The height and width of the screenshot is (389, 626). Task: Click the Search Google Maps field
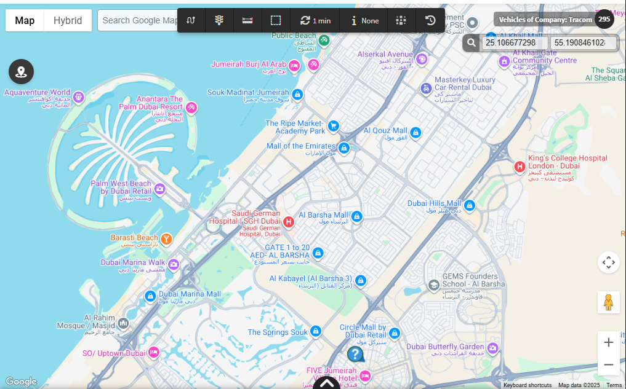coord(138,20)
